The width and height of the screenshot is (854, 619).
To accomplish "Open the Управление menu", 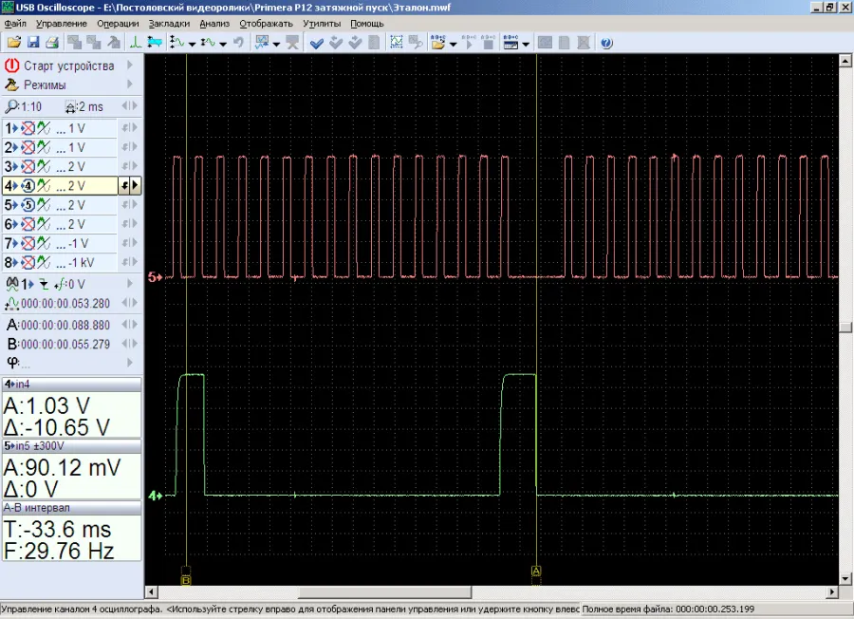I will tap(62, 24).
